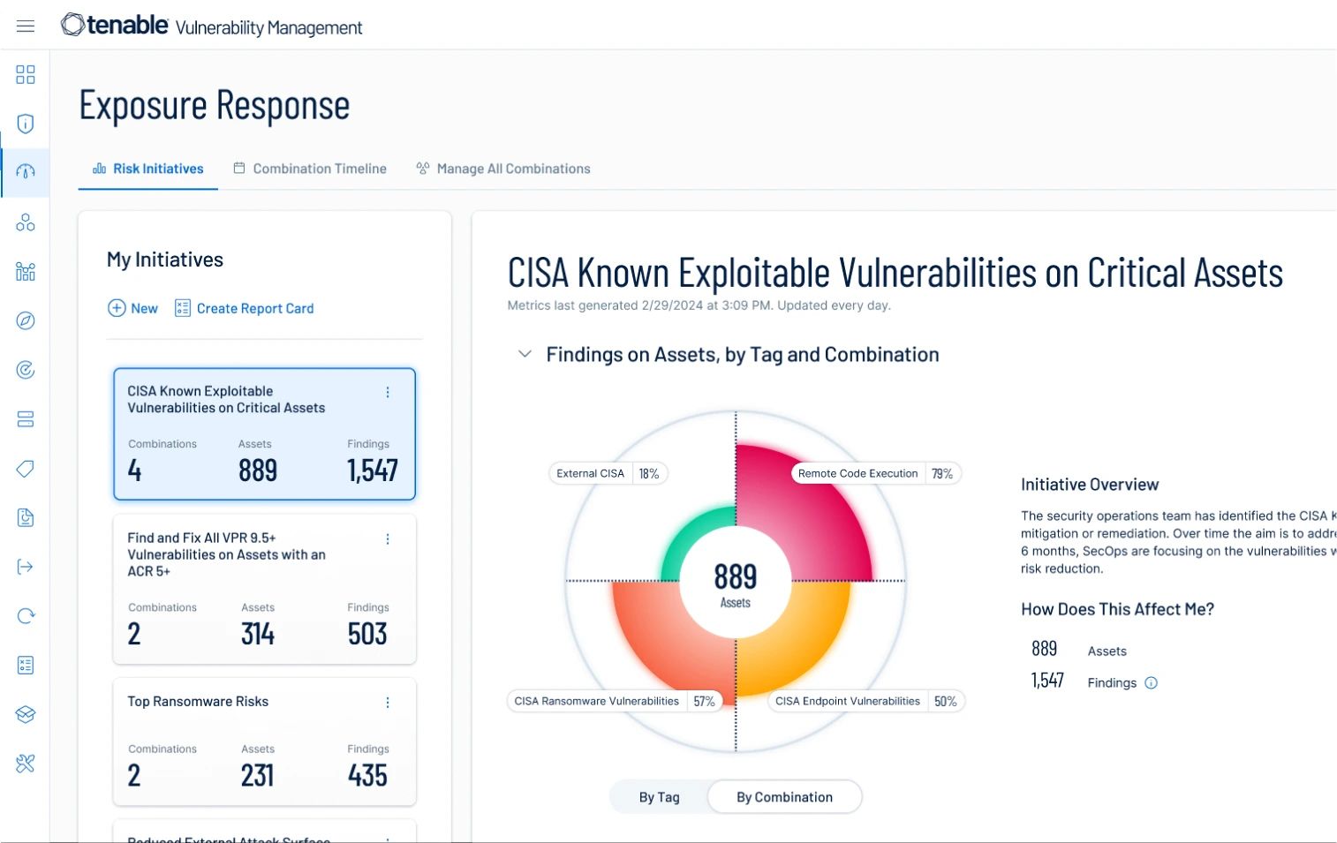Viewport: 1337px width, 843px height.
Task: Open the assets nodes icon in sidebar
Action: (x=26, y=222)
